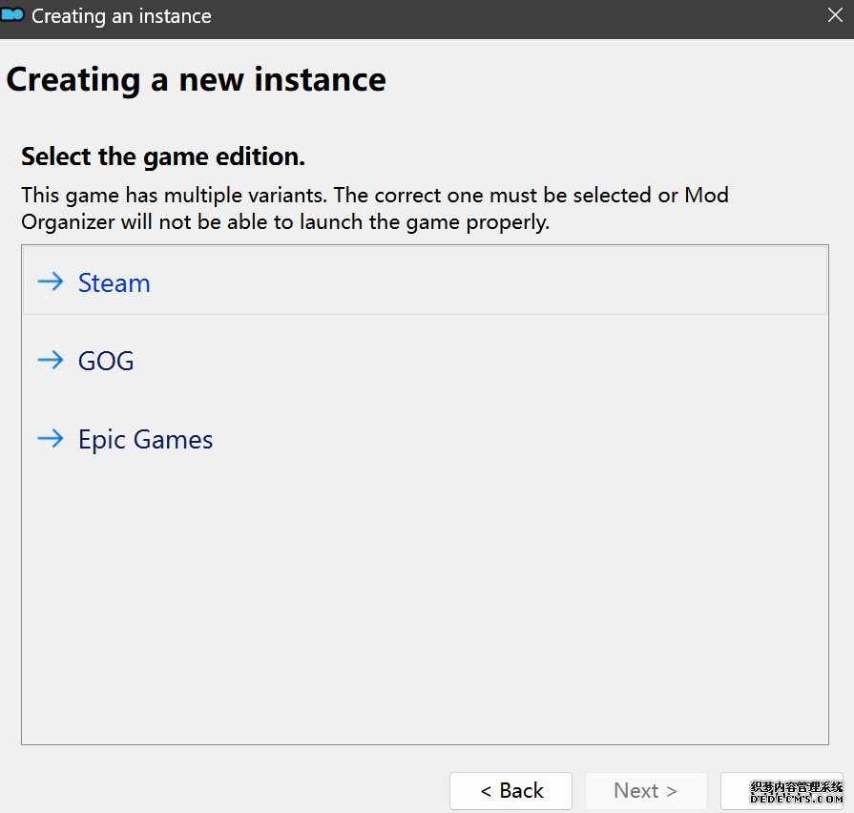Click the "Creating an instance" window title

(121, 16)
